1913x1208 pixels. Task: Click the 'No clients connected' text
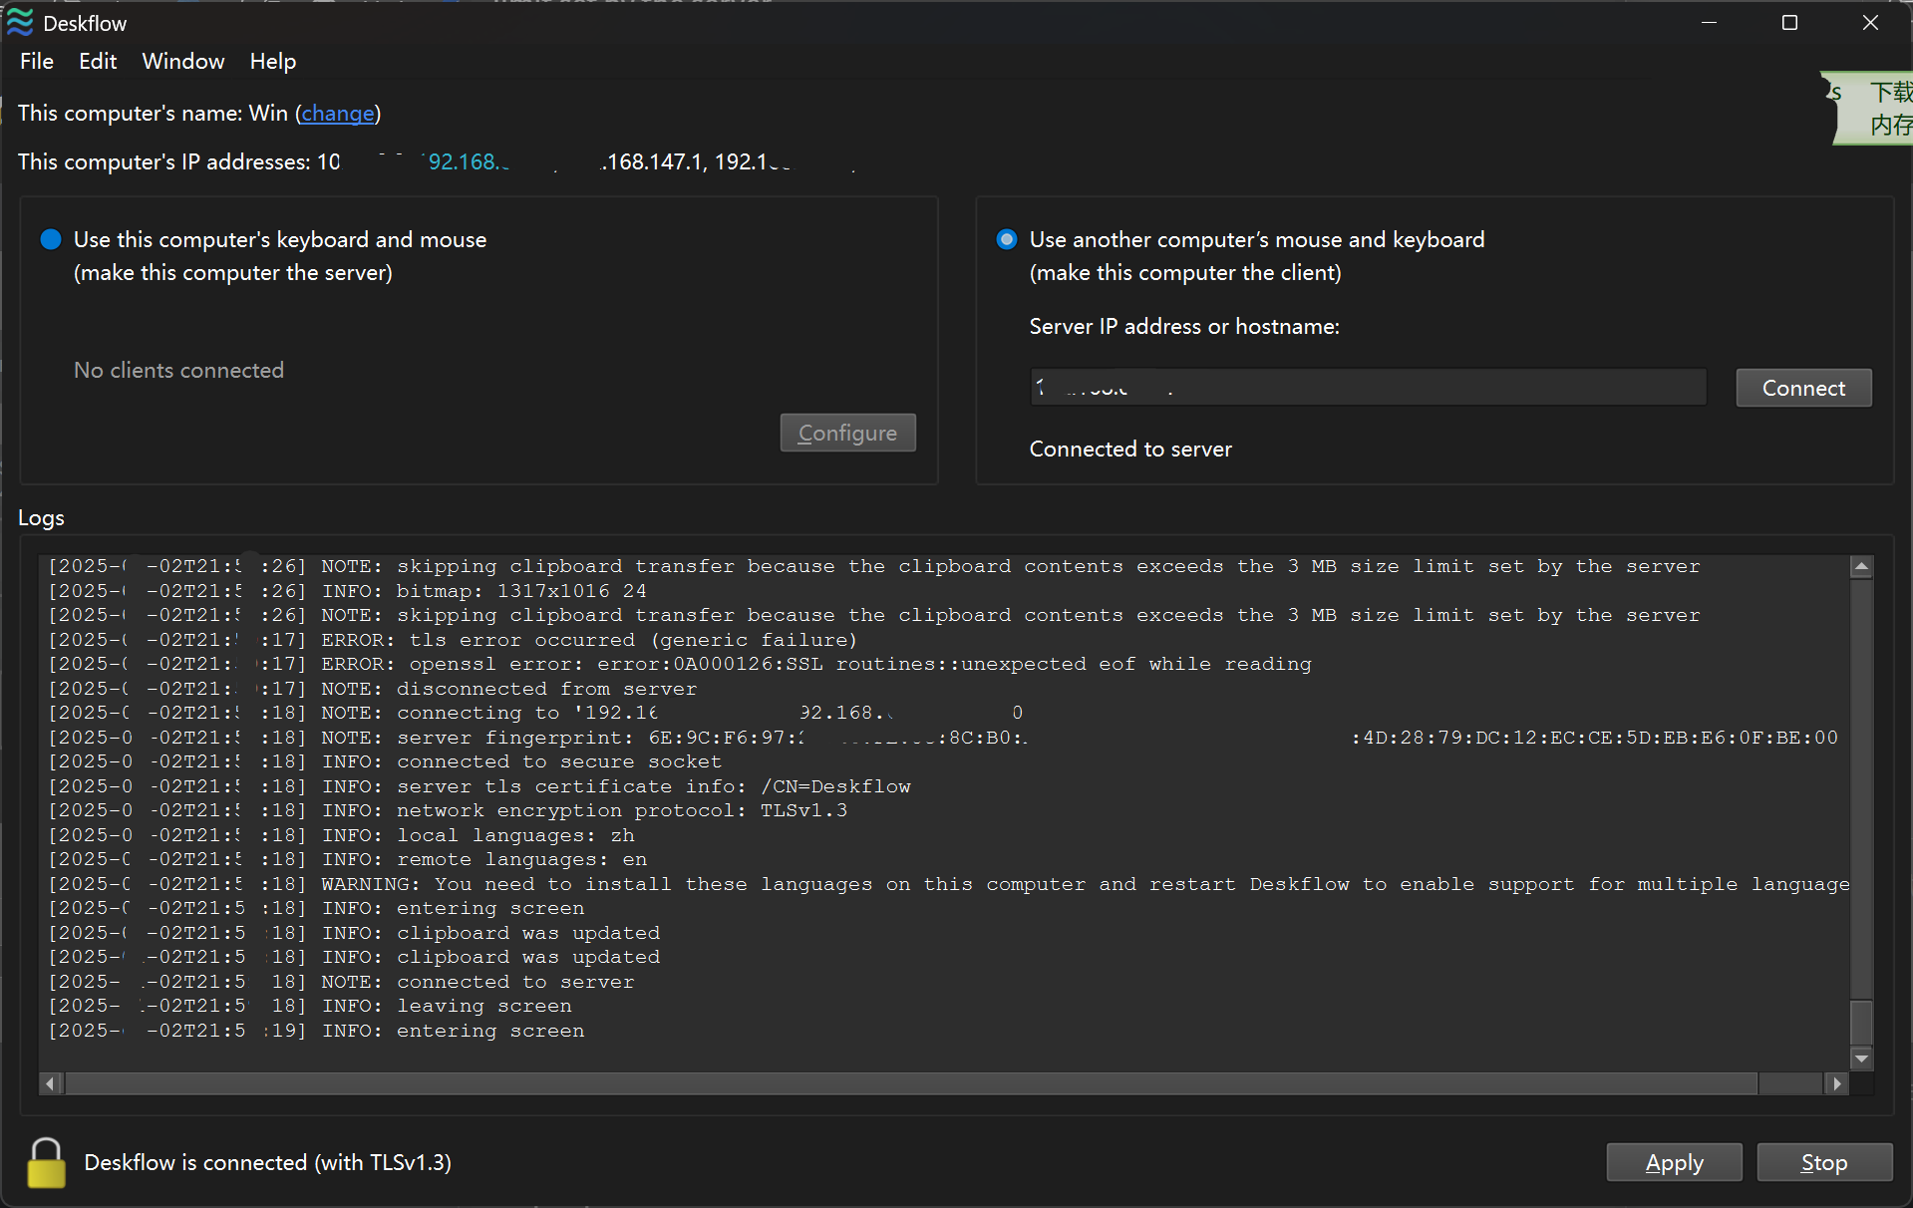(x=178, y=370)
